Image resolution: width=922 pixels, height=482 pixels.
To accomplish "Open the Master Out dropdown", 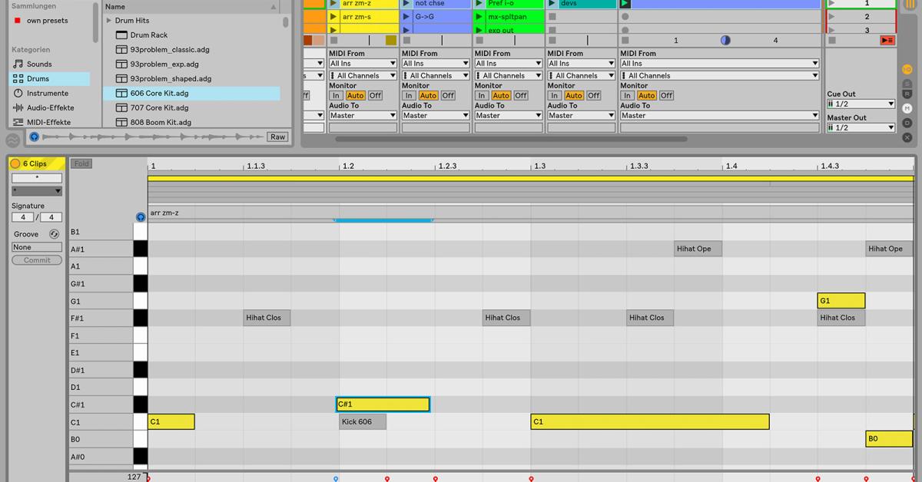I will click(861, 127).
